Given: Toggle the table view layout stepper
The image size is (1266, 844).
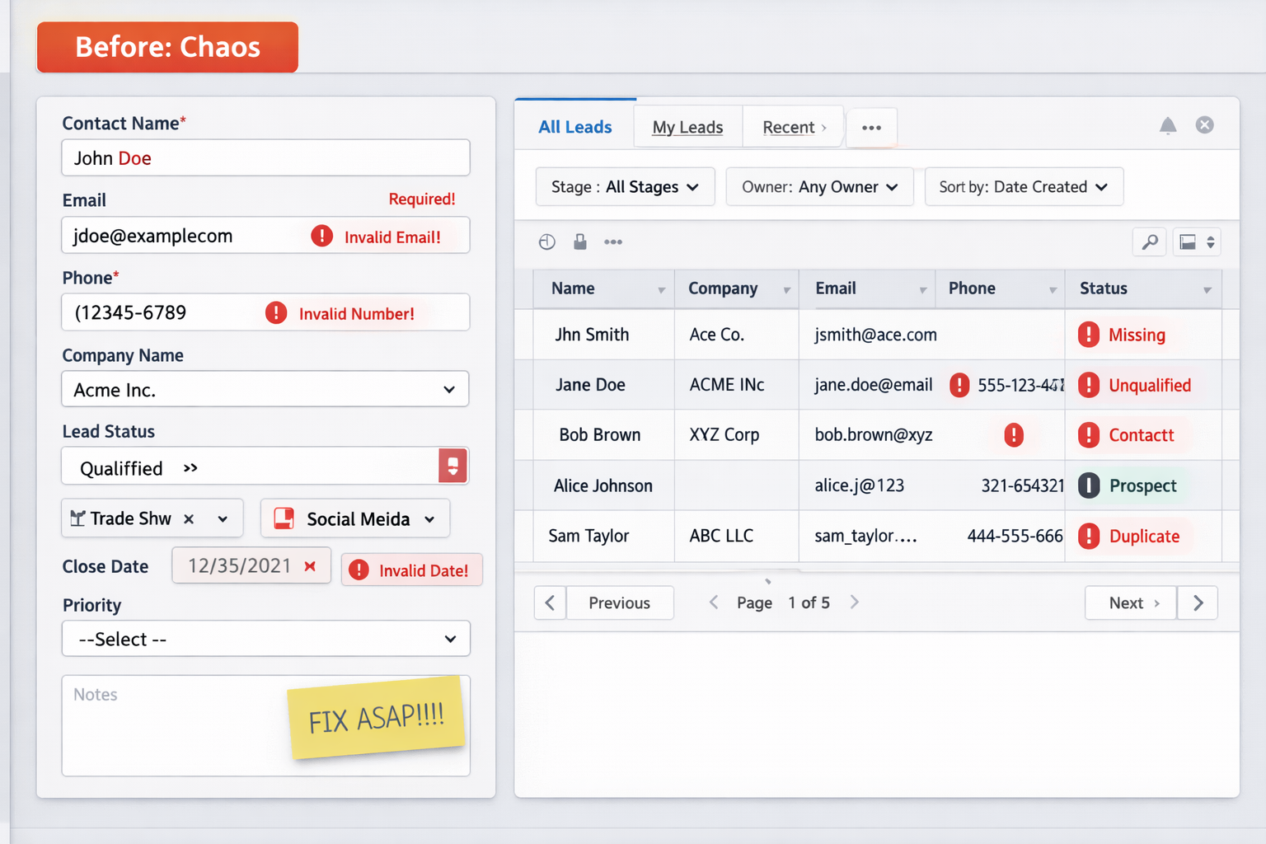Looking at the screenshot, I should tap(1210, 241).
